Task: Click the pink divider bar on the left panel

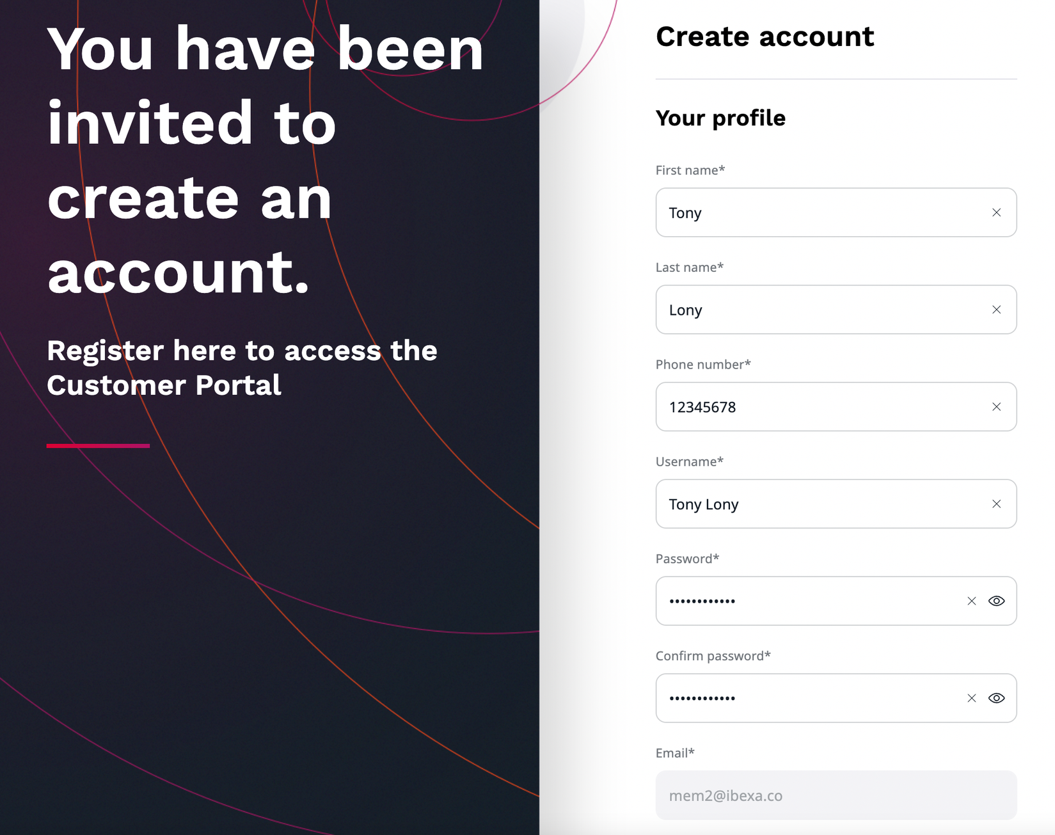Action: [x=97, y=447]
